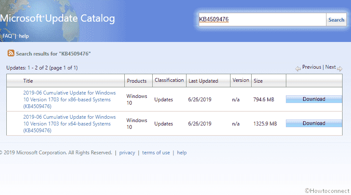
Task: Click n/a version in x64 row
Action: 236,124
